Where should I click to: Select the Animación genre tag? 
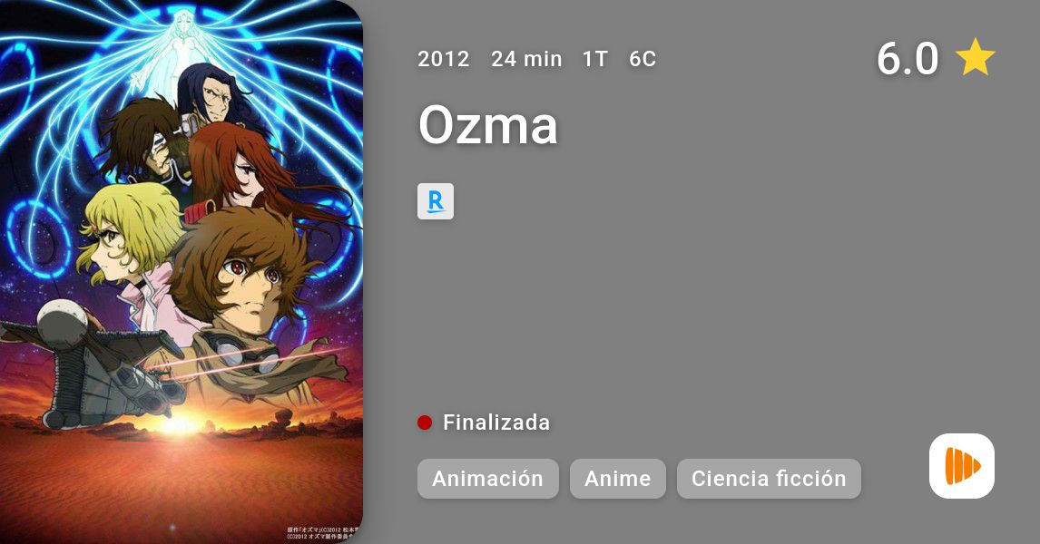point(487,479)
